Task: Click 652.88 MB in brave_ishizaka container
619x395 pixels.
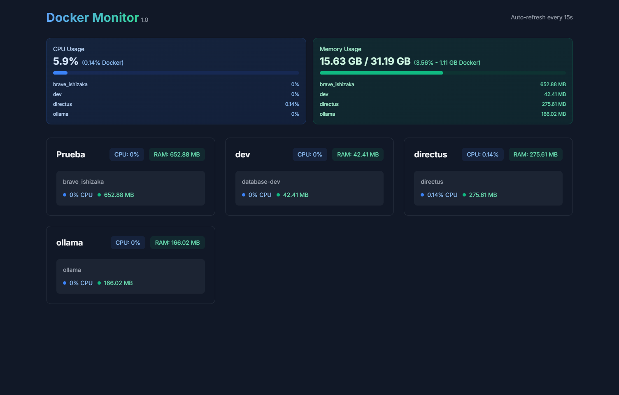Action: tap(119, 195)
